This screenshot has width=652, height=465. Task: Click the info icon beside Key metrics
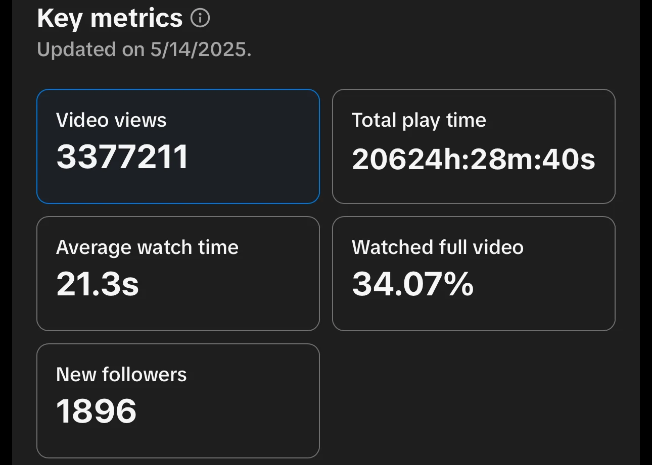pos(200,19)
